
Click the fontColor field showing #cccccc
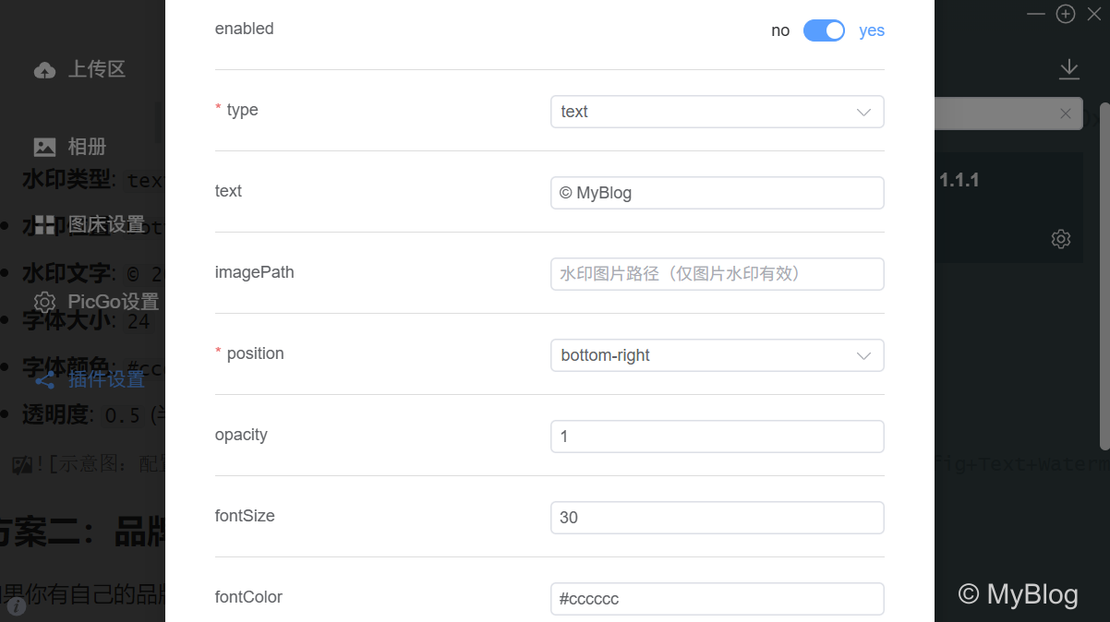coord(717,599)
